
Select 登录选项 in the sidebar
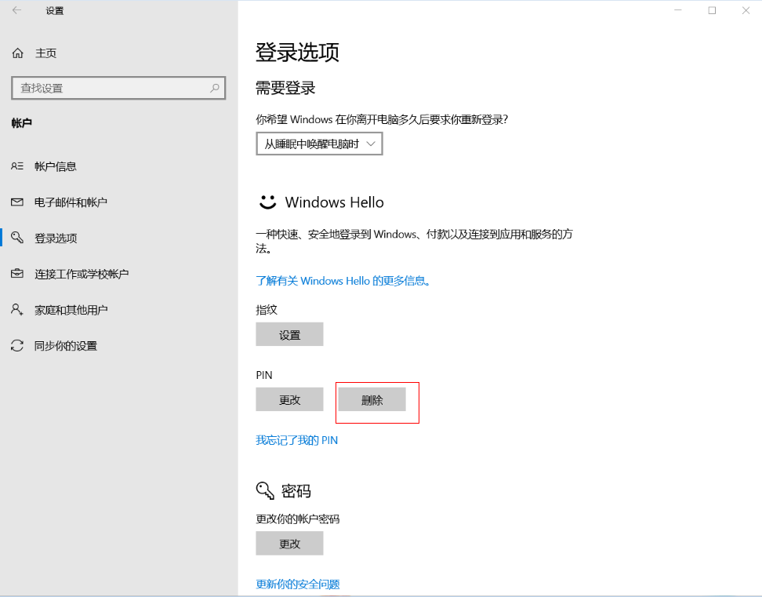[56, 238]
